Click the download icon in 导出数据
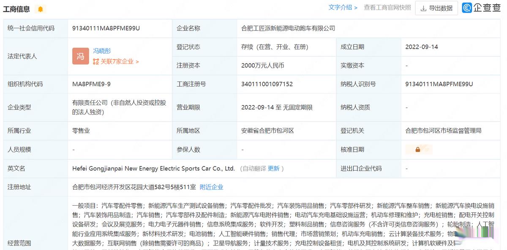507x250 pixels. [x=423, y=8]
